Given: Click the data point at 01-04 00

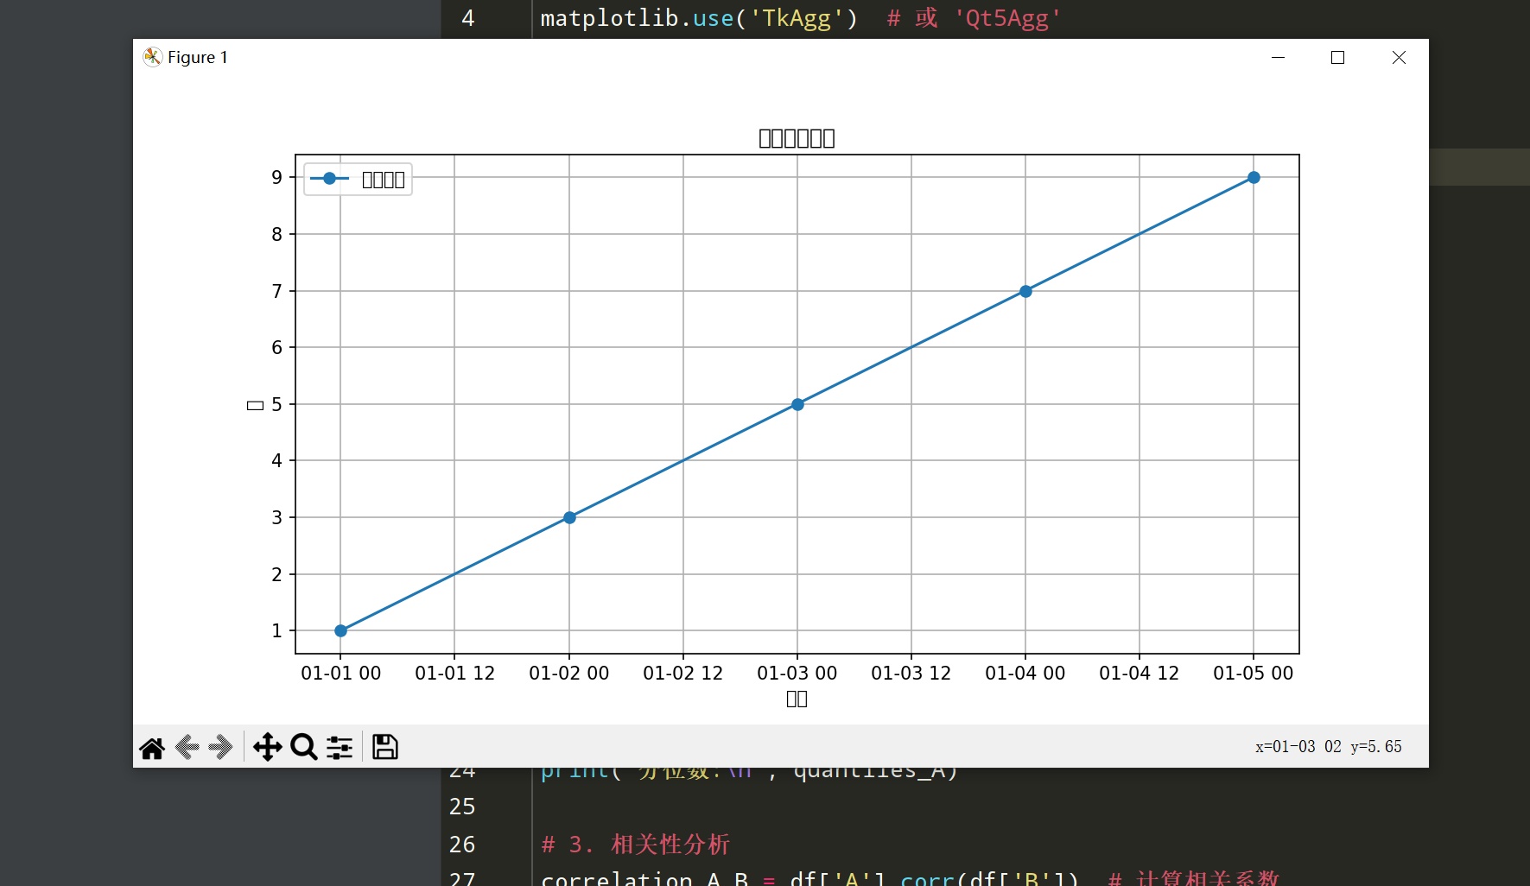Looking at the screenshot, I should [1025, 291].
